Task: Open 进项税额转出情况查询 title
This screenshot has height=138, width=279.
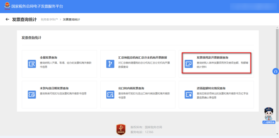Action: [211, 88]
